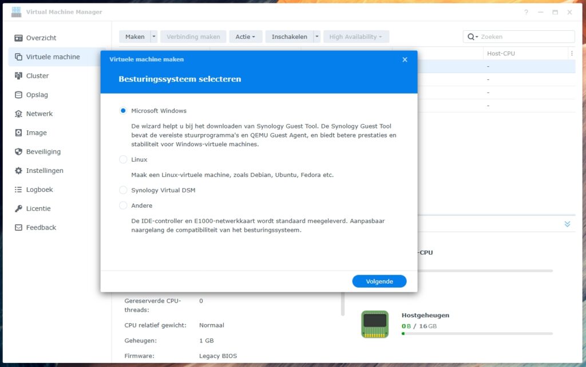The width and height of the screenshot is (586, 367).
Task: Open the Logboek sidebar item
Action: pyautogui.click(x=39, y=189)
